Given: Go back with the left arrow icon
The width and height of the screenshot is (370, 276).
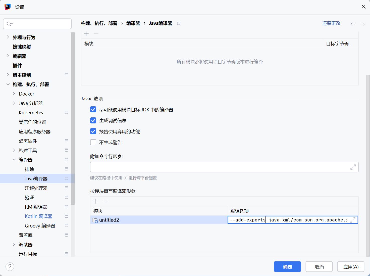Looking at the screenshot, I should [x=353, y=24].
